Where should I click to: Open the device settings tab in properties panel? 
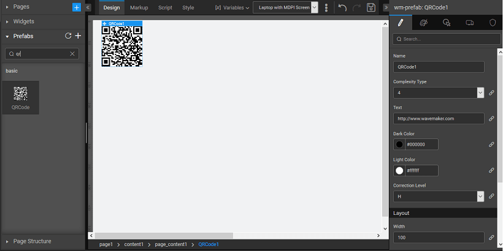[x=469, y=23]
